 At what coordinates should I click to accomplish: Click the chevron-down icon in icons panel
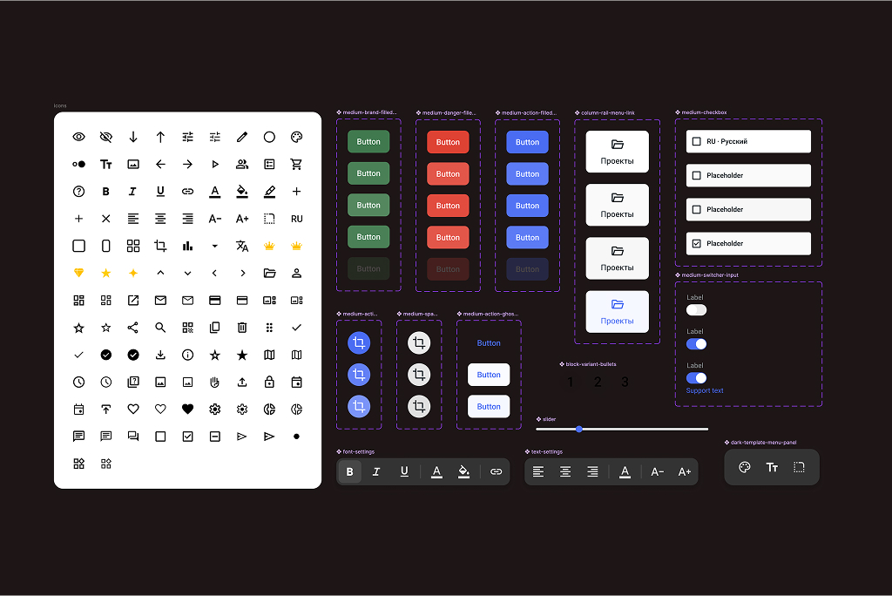[x=187, y=273]
